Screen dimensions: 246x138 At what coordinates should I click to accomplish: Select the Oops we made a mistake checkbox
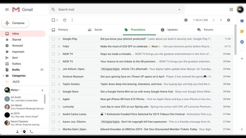click(53, 54)
